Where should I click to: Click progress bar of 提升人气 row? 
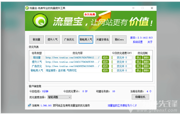tap(122, 62)
